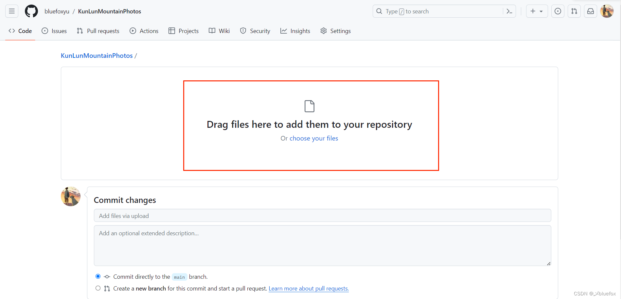Click the optional extended description textarea
This screenshot has width=621, height=299.
[x=322, y=245]
